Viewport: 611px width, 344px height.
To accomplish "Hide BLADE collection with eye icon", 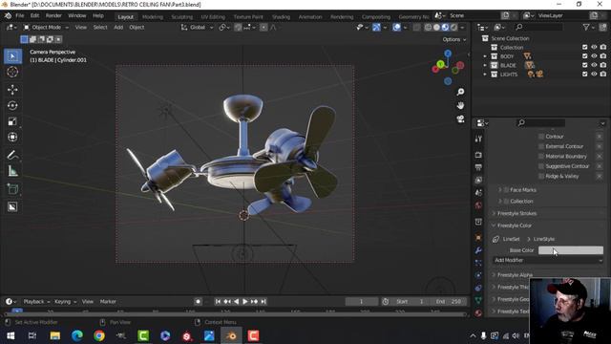I will tap(594, 65).
